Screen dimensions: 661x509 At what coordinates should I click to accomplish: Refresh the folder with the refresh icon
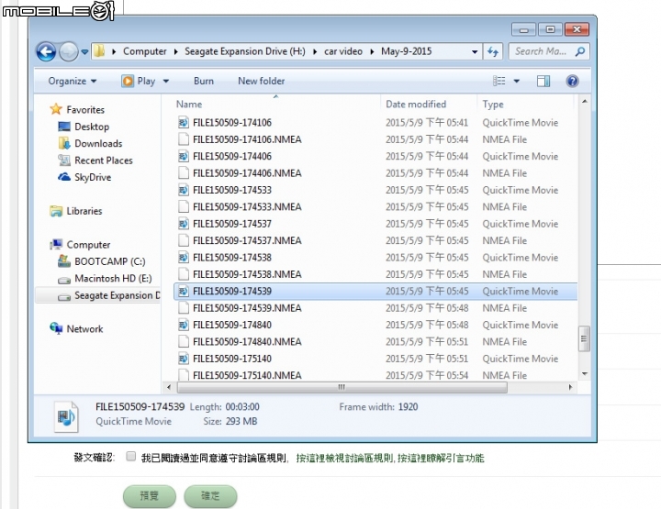coord(493,51)
